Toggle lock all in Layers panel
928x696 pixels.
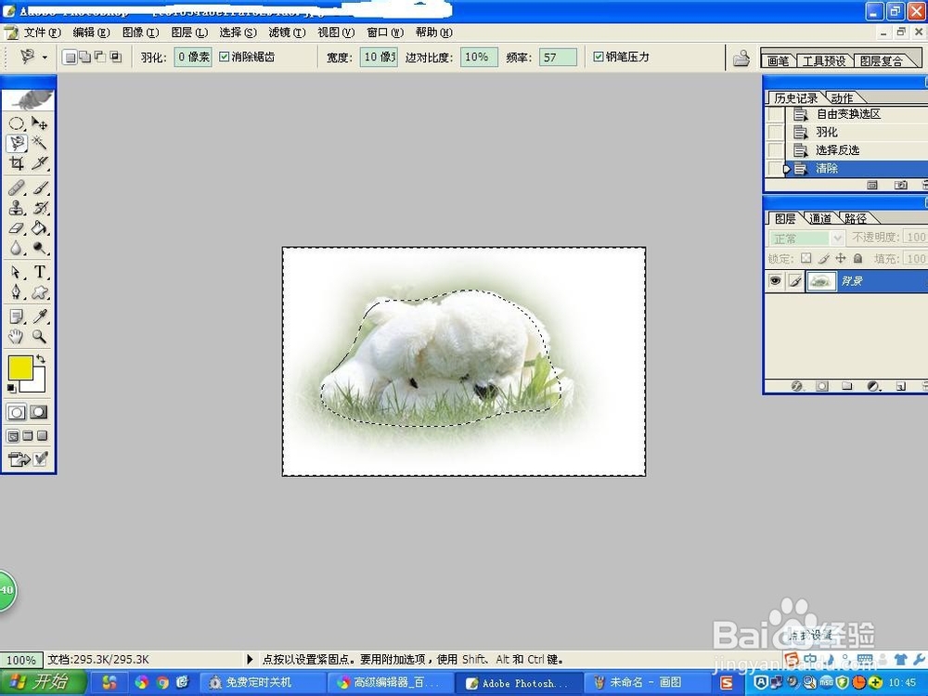[857, 258]
